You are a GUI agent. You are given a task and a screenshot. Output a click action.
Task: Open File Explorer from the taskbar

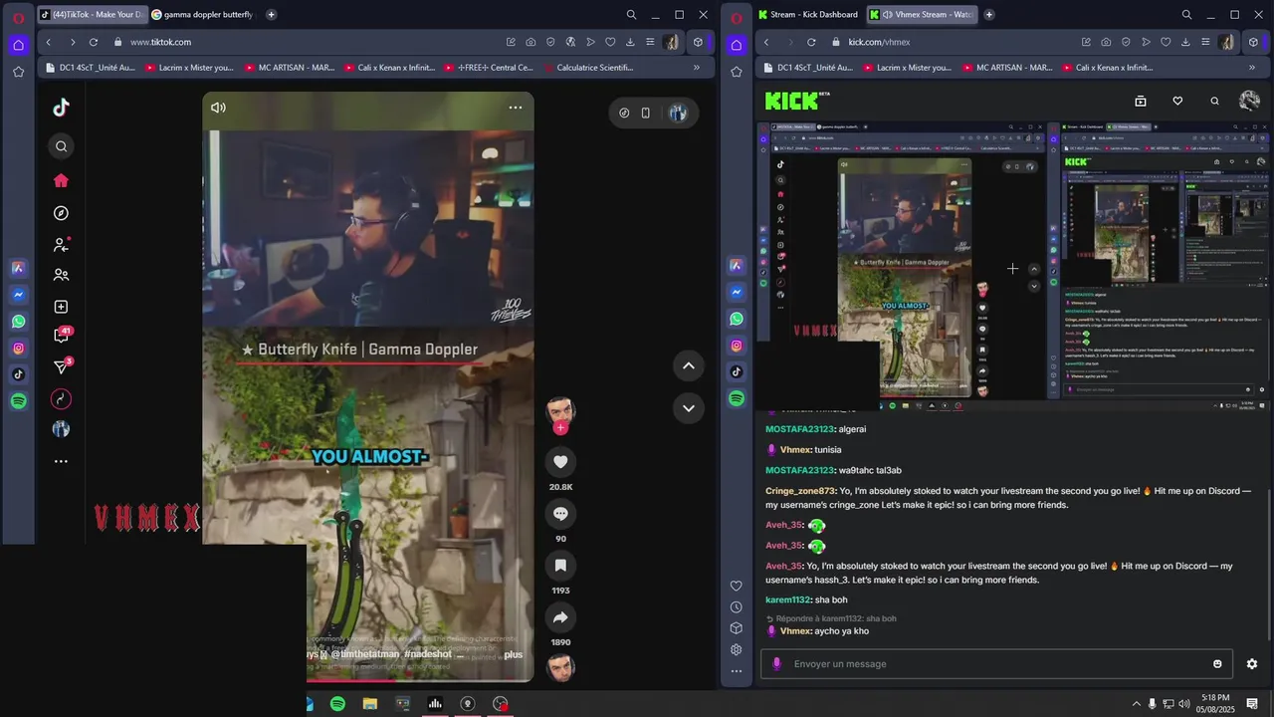point(370,704)
